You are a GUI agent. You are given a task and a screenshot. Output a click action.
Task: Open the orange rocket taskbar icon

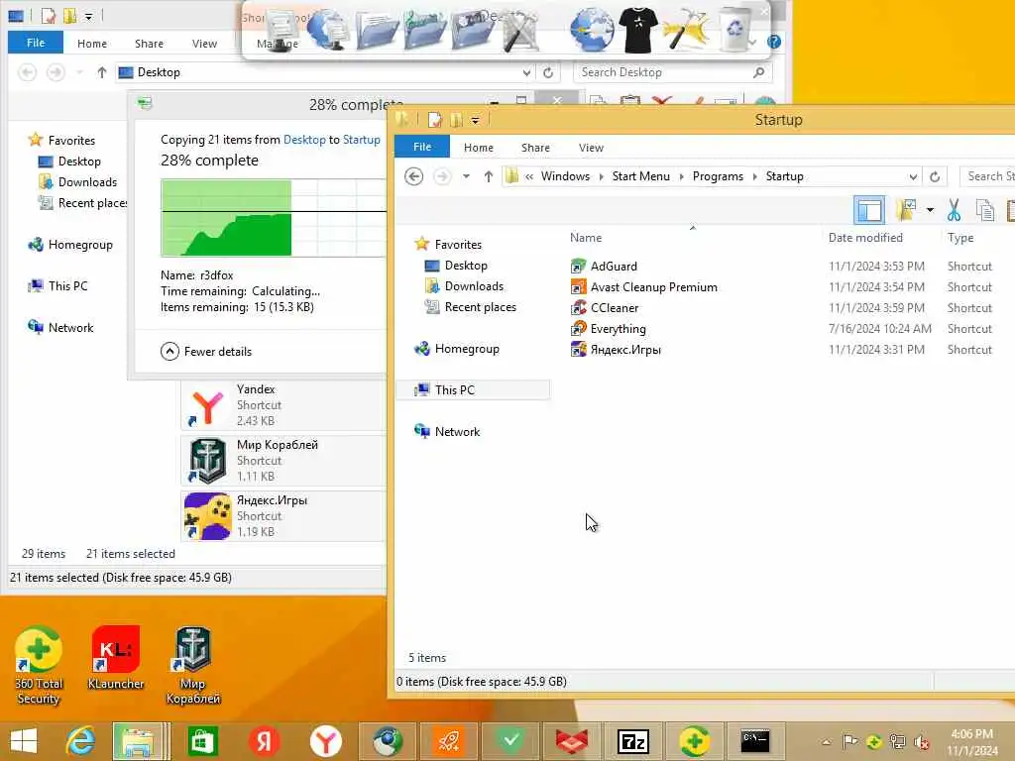click(449, 741)
